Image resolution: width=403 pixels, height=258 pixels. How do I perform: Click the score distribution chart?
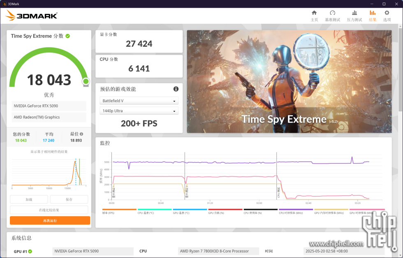[49, 173]
